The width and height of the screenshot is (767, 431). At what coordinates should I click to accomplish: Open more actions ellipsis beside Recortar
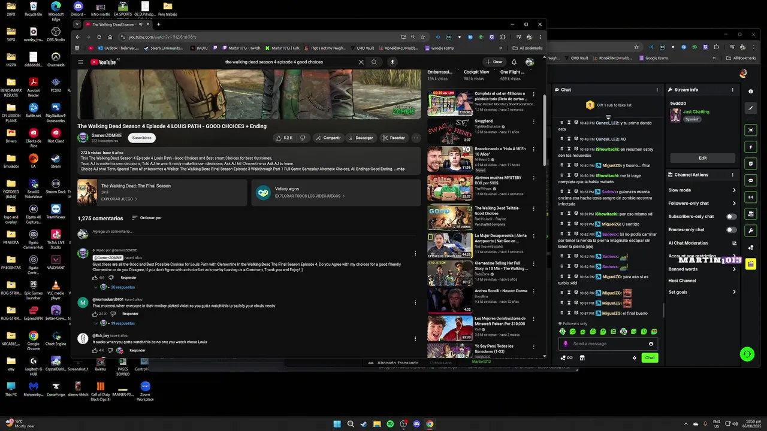(x=416, y=138)
